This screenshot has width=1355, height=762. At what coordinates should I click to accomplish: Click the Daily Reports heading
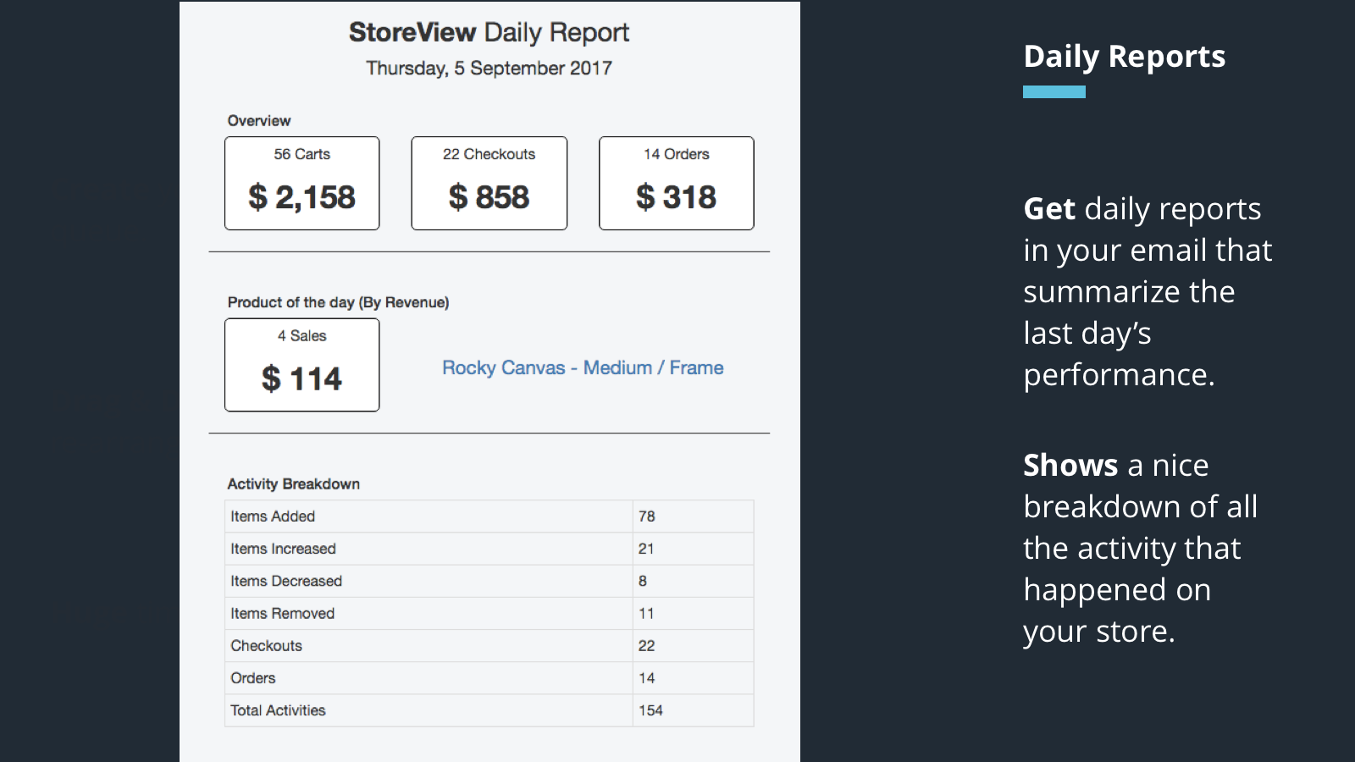[x=1125, y=56]
